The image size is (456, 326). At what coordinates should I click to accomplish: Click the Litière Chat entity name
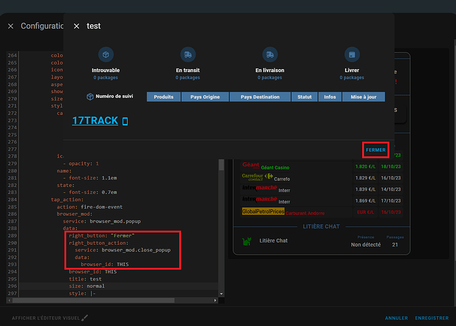pyautogui.click(x=274, y=241)
